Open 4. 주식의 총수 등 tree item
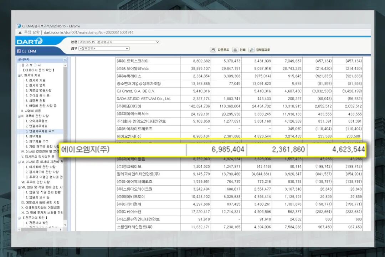Screen dimensions: 385x257 pyautogui.click(x=37, y=95)
